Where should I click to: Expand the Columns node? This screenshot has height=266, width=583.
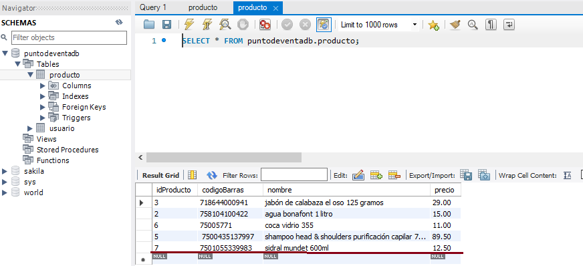coord(43,86)
